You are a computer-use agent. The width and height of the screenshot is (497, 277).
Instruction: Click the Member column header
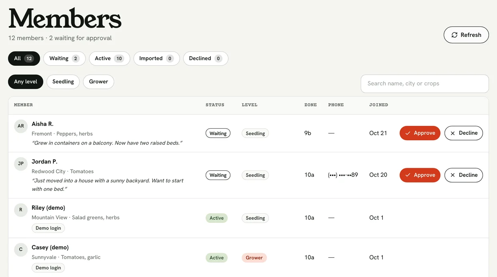[23, 105]
